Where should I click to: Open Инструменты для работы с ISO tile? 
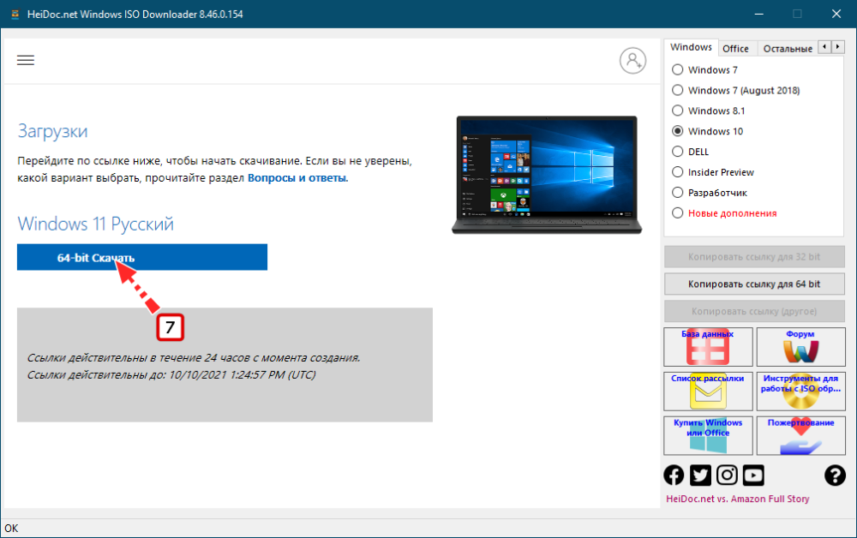[800, 391]
